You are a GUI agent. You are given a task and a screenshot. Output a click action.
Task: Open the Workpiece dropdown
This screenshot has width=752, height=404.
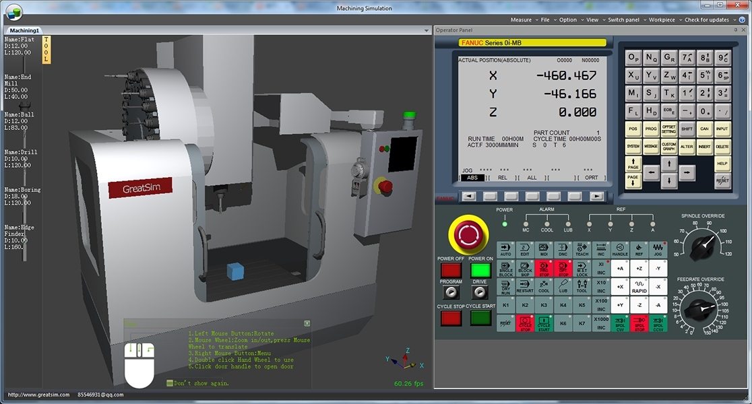(661, 20)
